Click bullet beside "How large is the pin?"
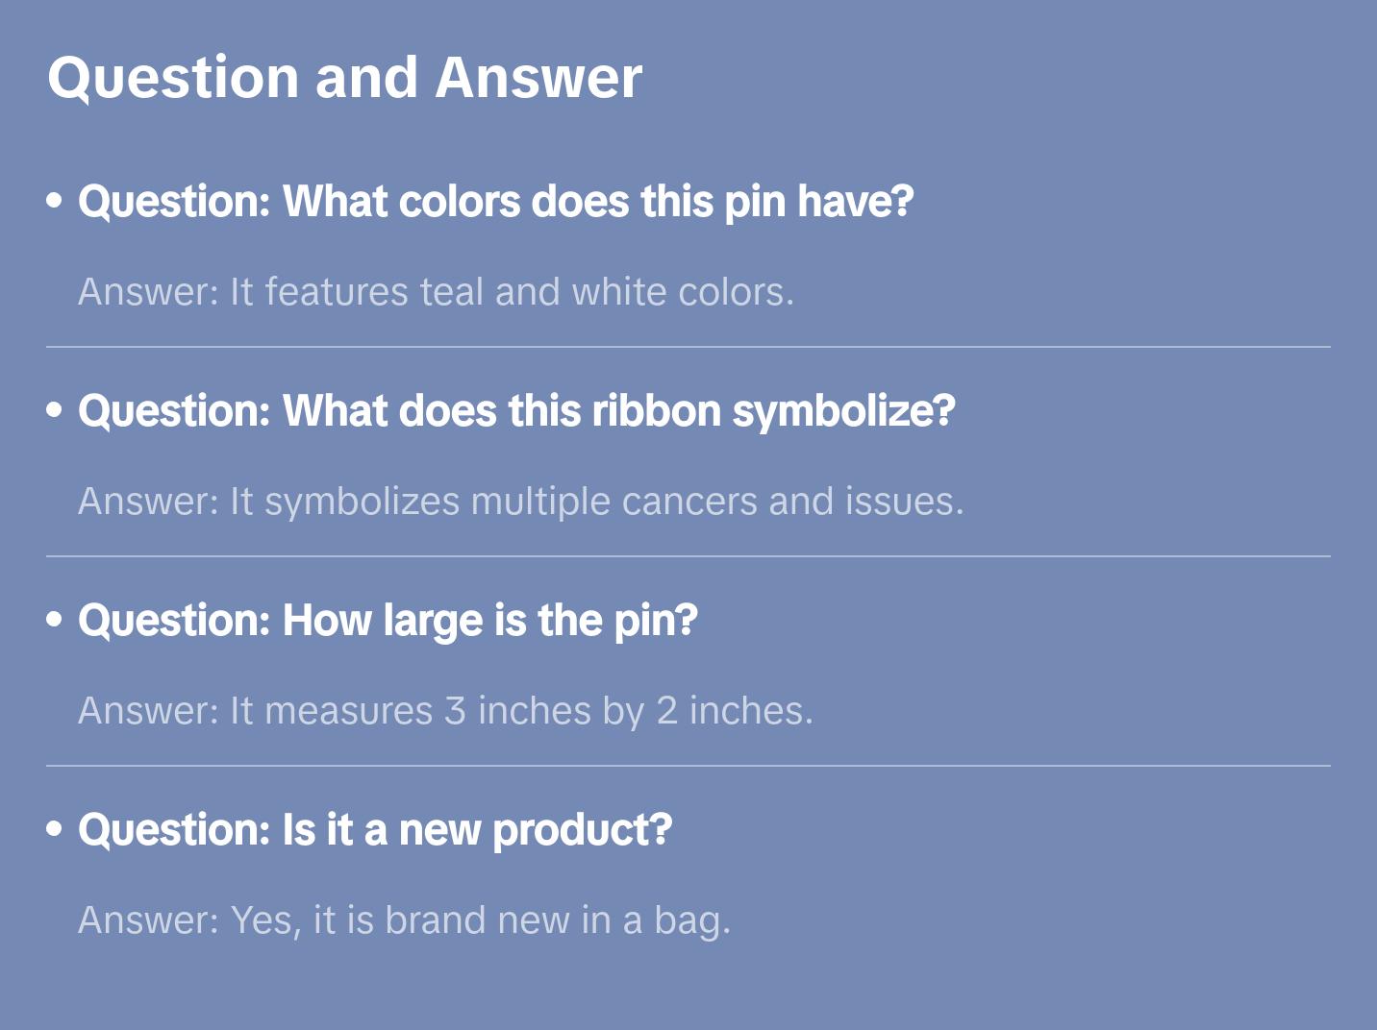Viewport: 1377px width, 1030px height. coord(55,620)
